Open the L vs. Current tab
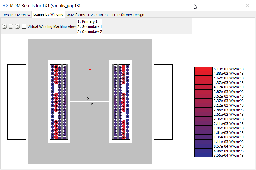The width and height of the screenshot is (256, 170). [x=98, y=15]
